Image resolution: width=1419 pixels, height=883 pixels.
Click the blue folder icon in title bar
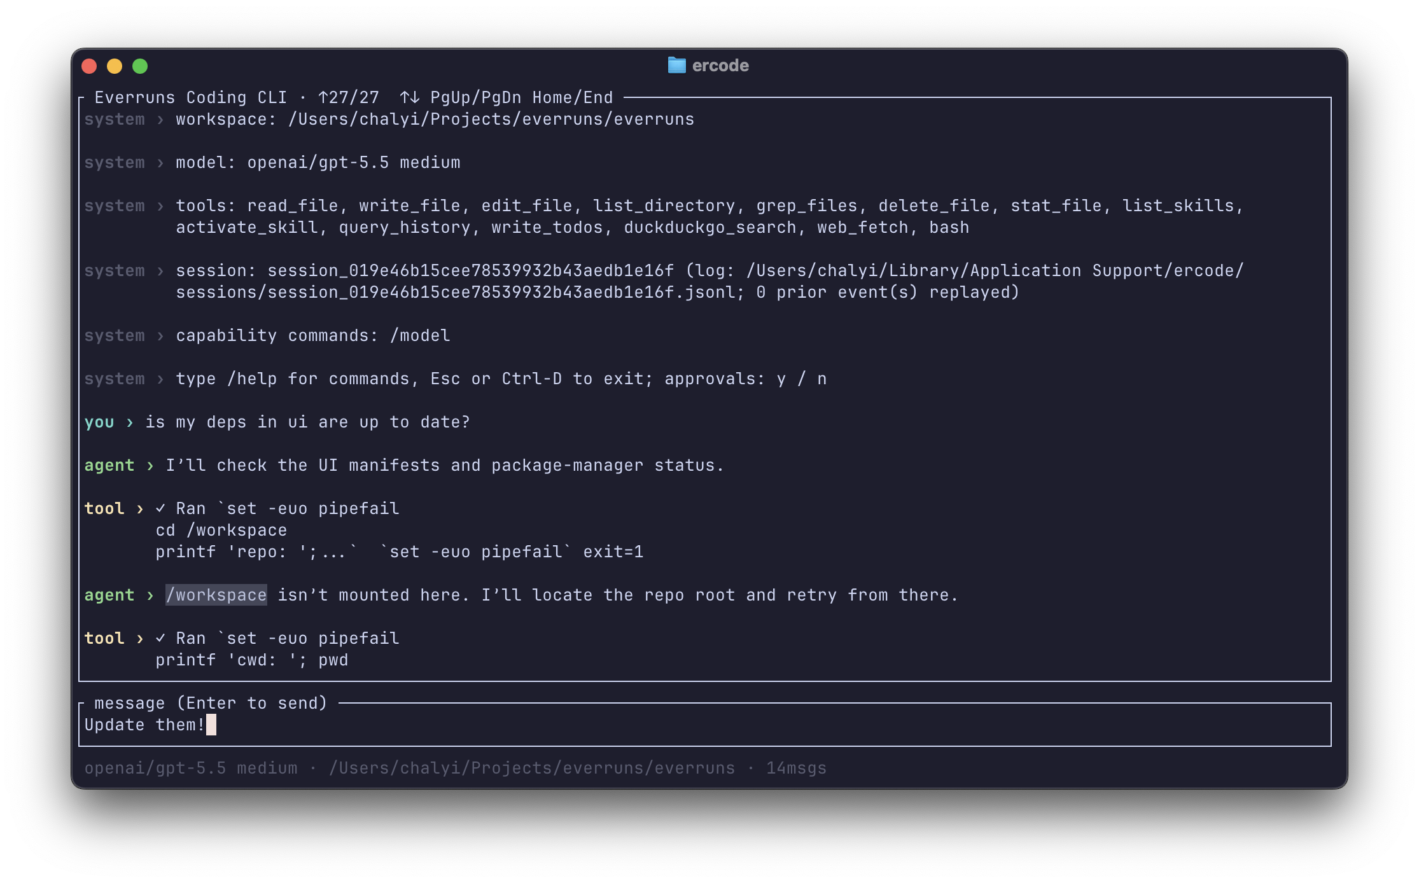pos(676,66)
